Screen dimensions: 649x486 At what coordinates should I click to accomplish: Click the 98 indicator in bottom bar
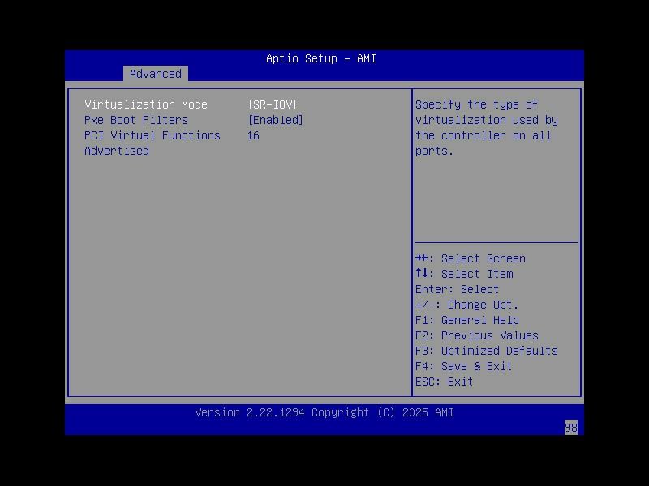[x=571, y=428]
